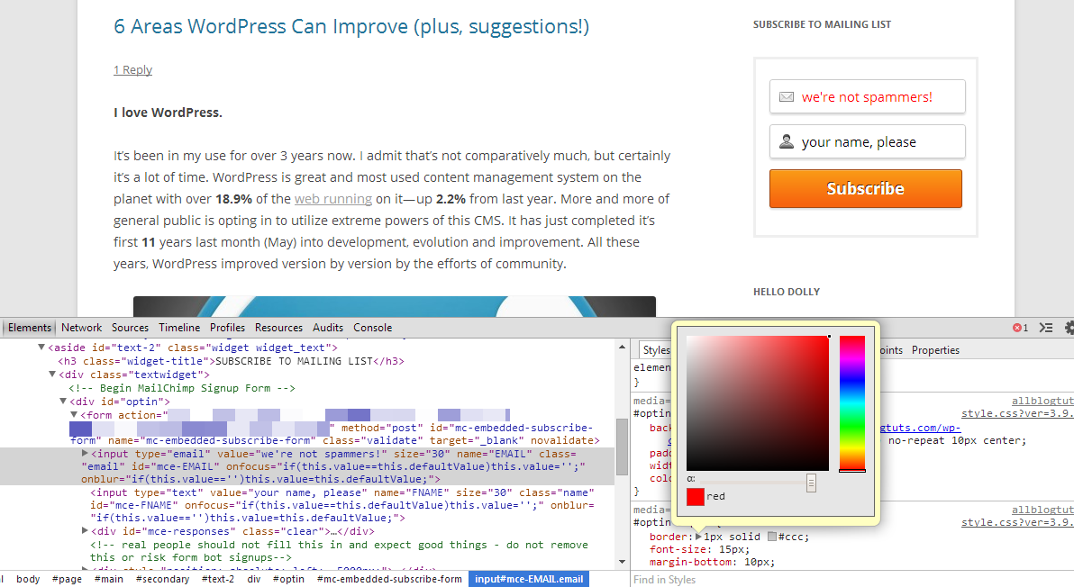Viewport: 1074px width, 587px height.
Task: Open the Console tab
Action: pos(372,328)
